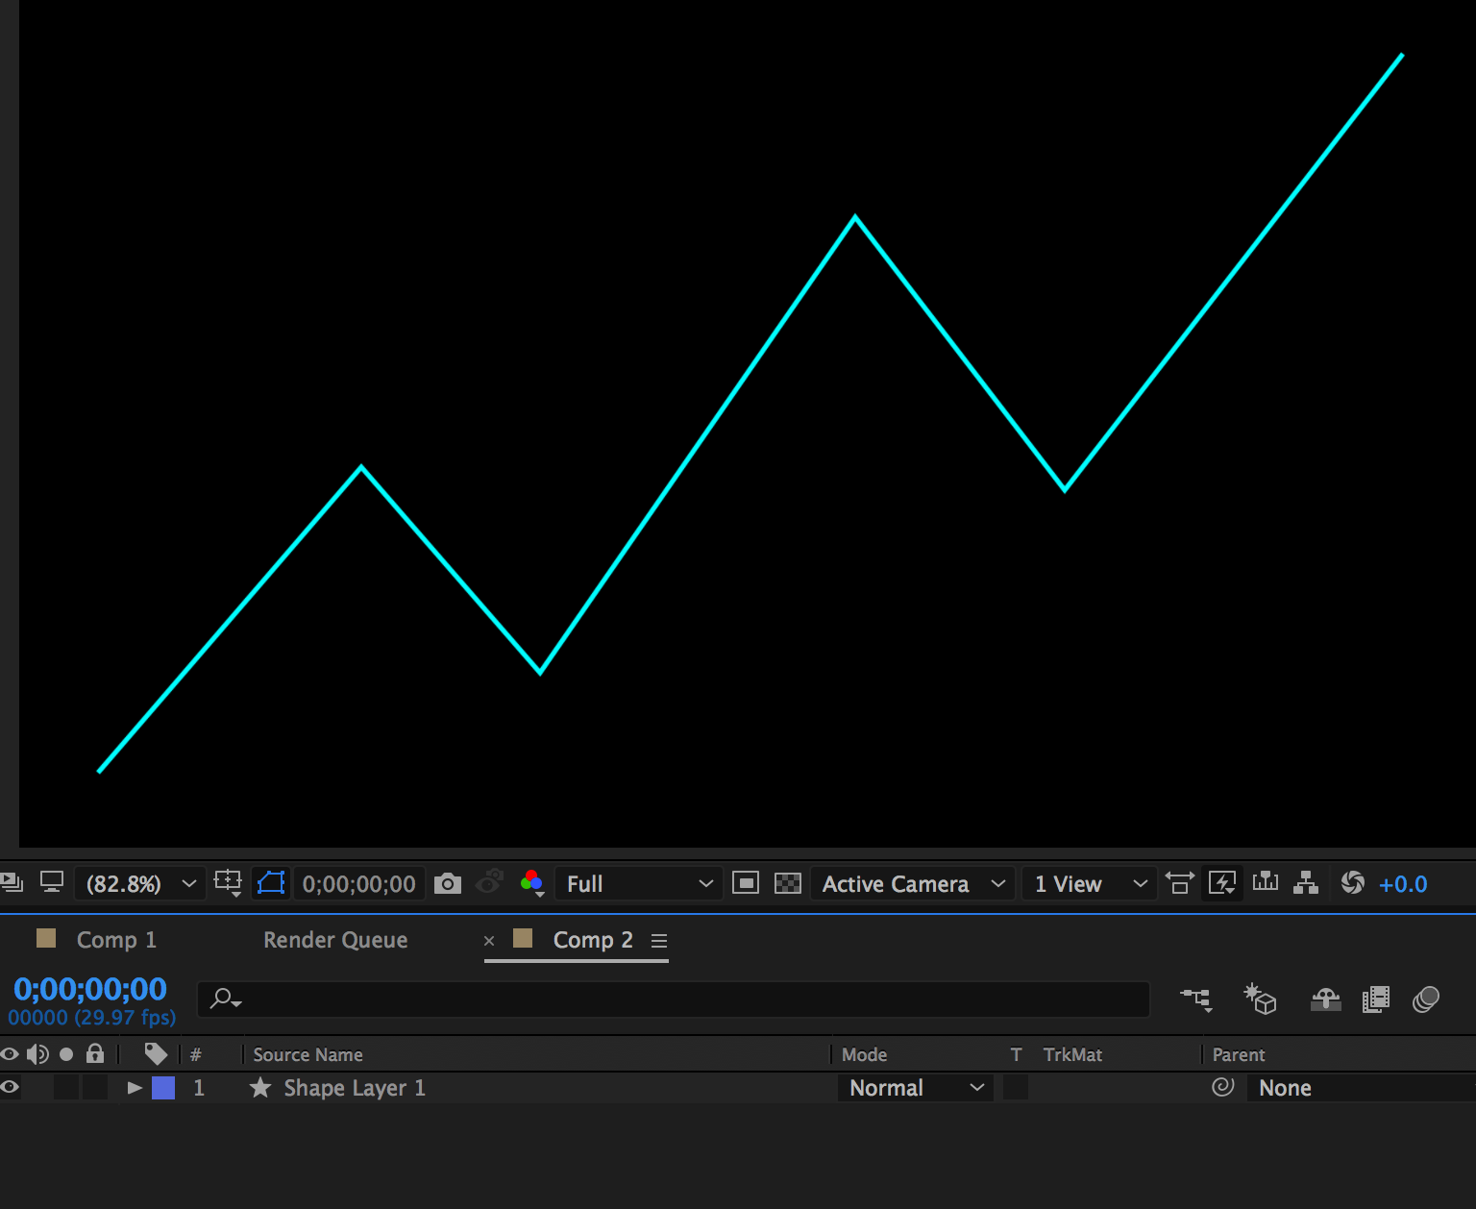Toggle the Draft 3D icon
Image resolution: width=1476 pixels, height=1209 pixels.
[1260, 999]
